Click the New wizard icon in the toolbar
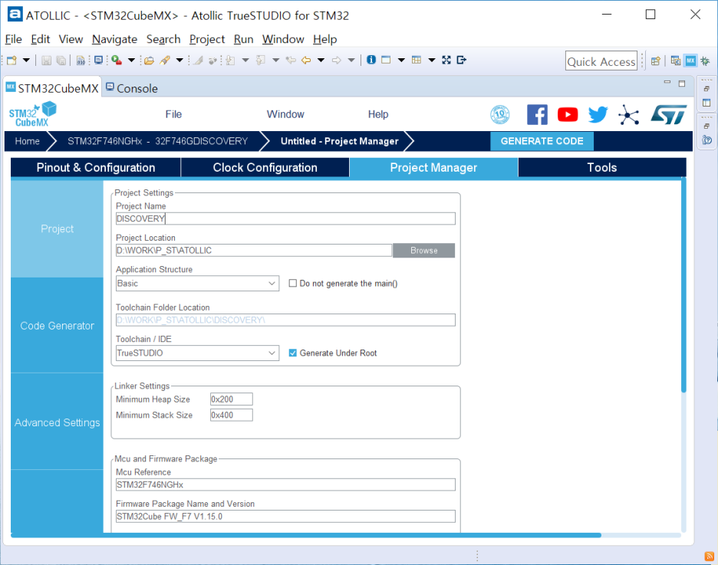Viewport: 718px width, 565px height. pyautogui.click(x=12, y=61)
